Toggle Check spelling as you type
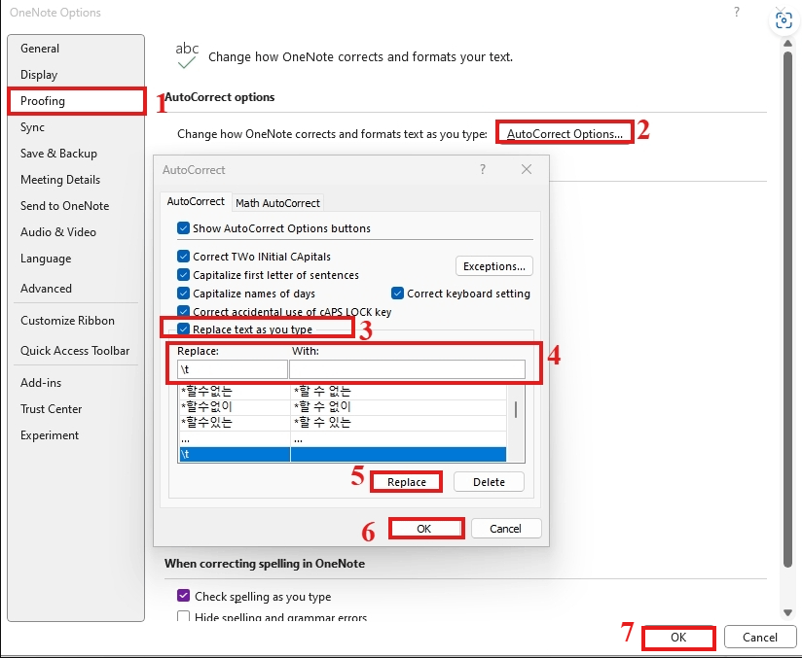Image resolution: width=802 pixels, height=658 pixels. point(183,596)
